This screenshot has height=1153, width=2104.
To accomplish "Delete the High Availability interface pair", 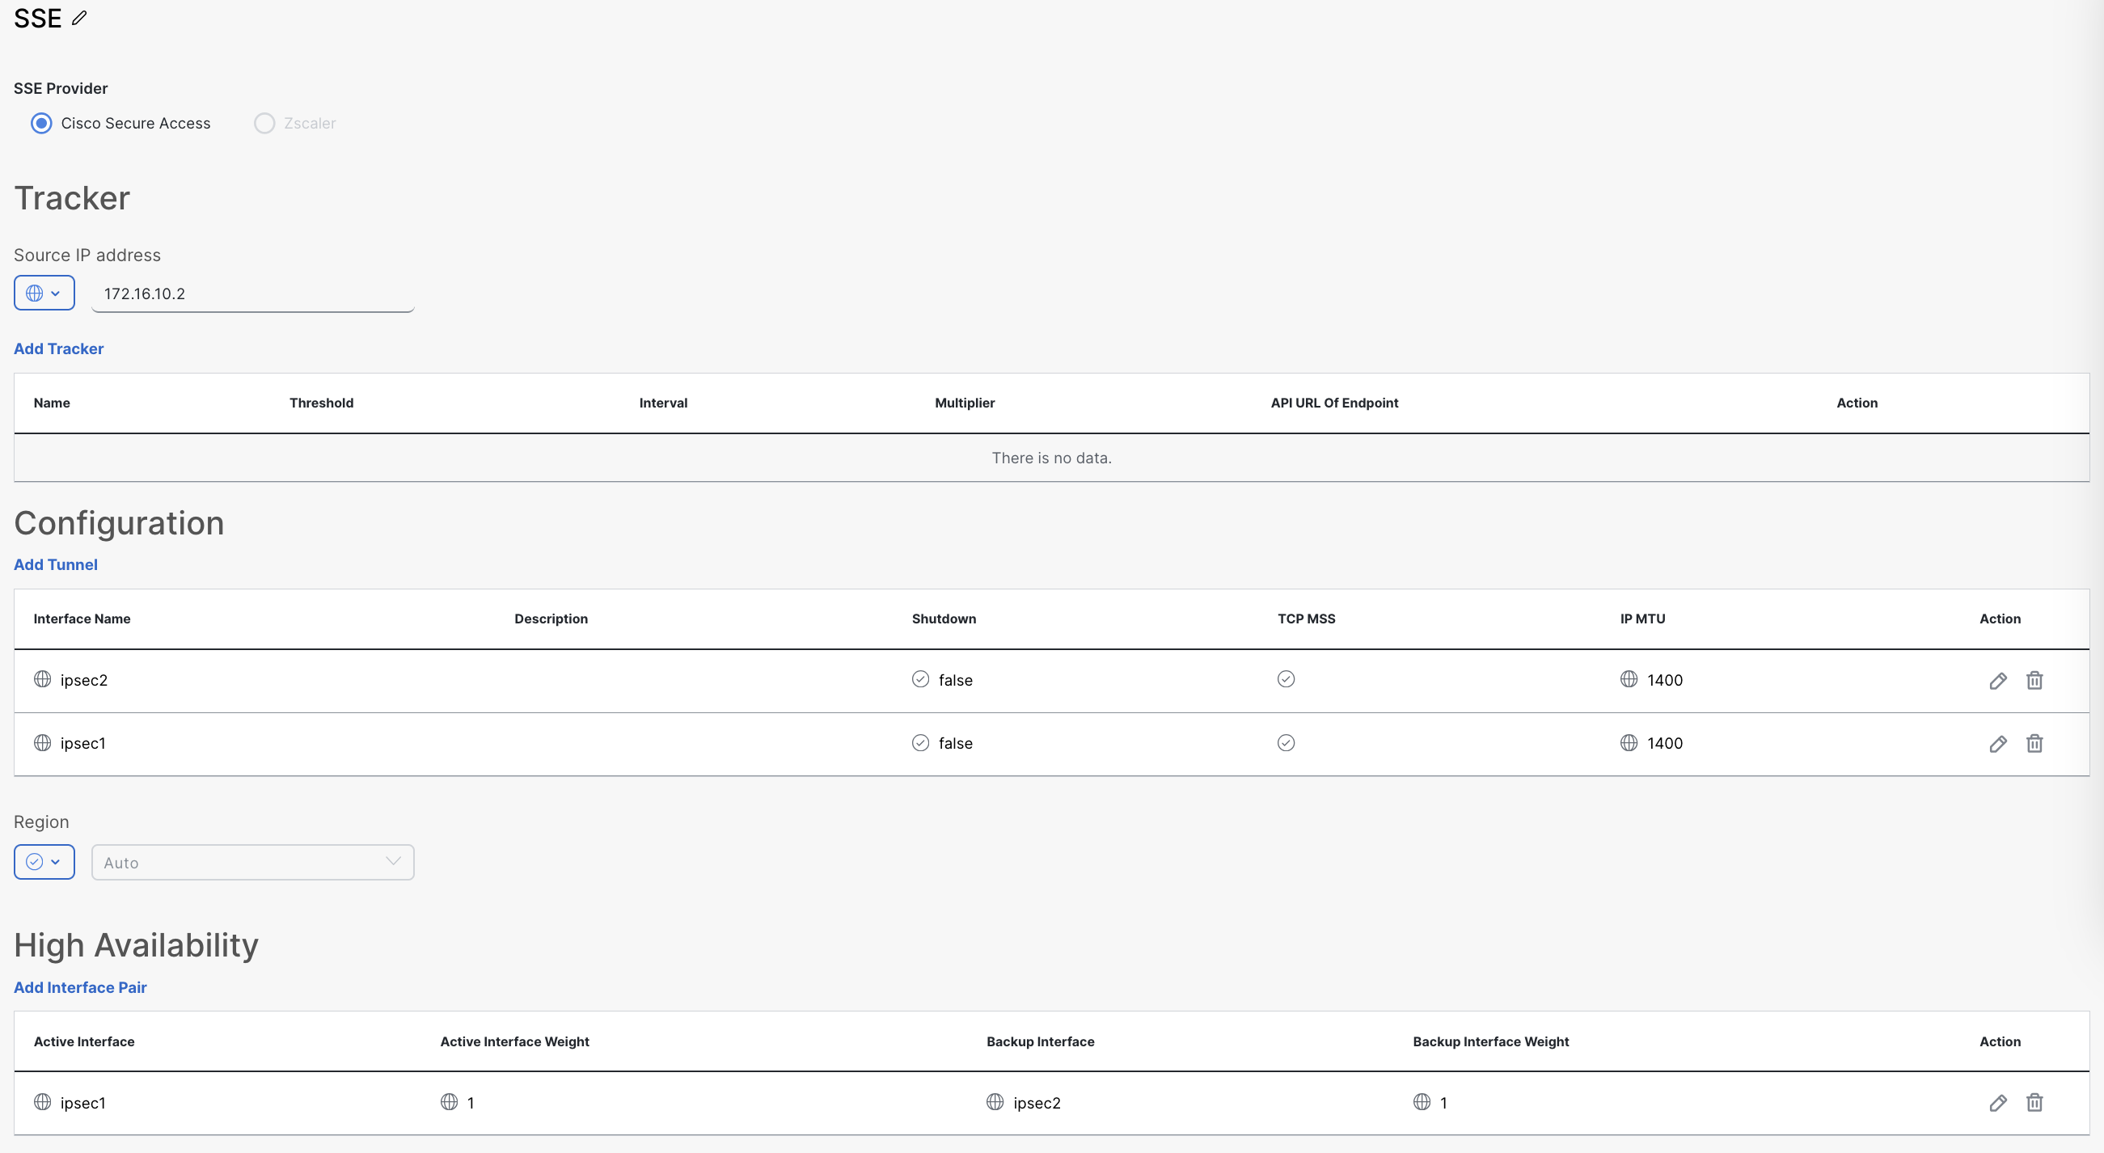I will pos(2034,1102).
